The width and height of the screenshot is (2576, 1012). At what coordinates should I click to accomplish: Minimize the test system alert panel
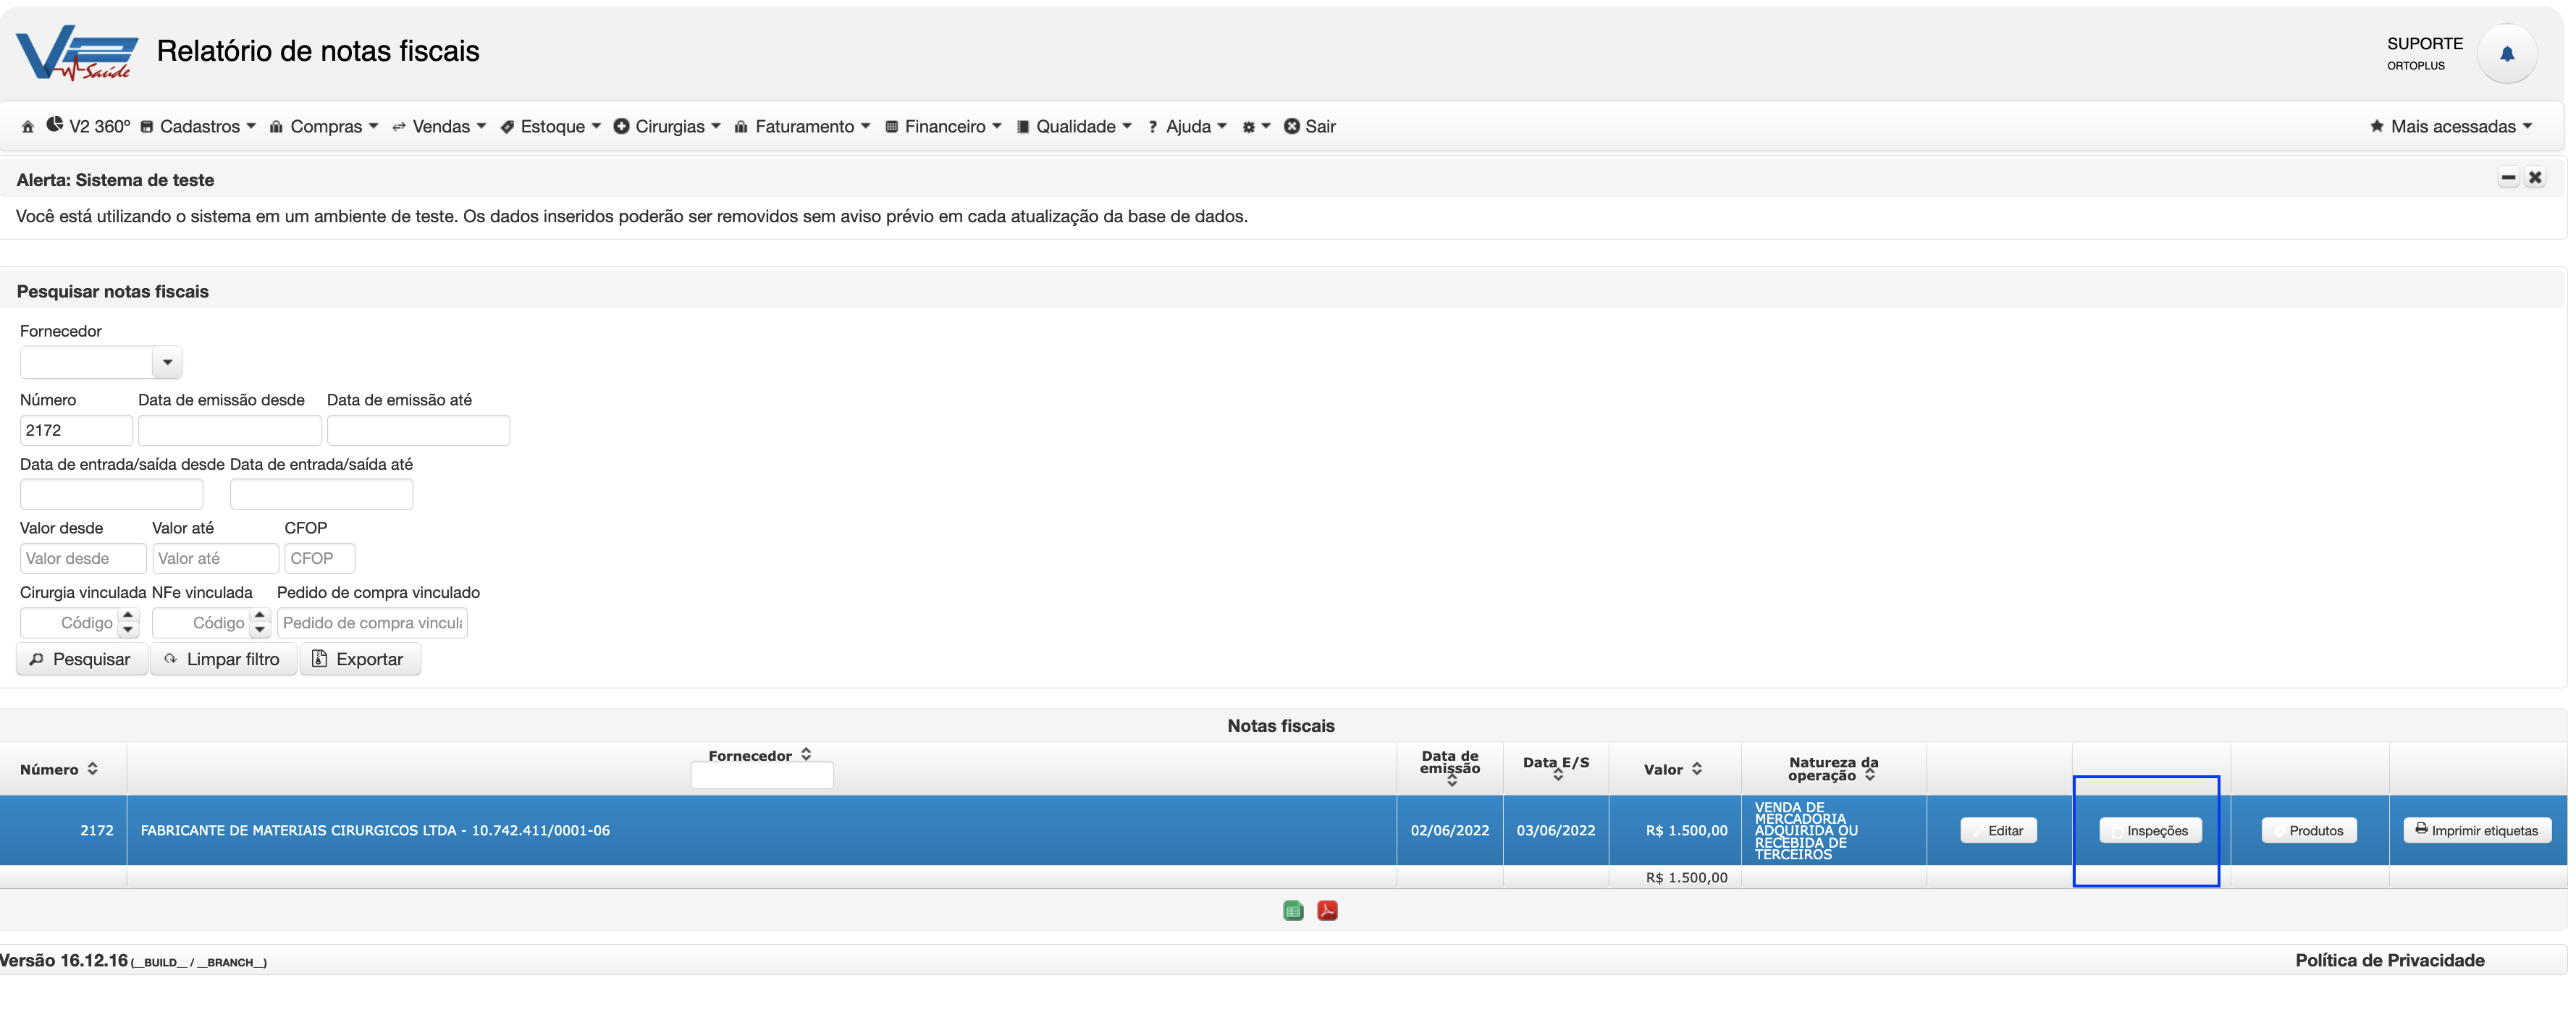[x=2508, y=178]
